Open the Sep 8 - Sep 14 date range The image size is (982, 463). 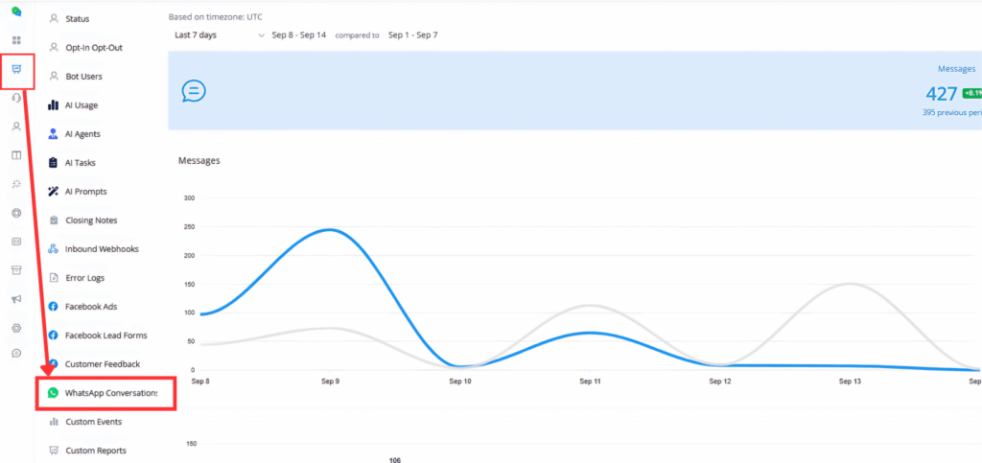click(299, 35)
